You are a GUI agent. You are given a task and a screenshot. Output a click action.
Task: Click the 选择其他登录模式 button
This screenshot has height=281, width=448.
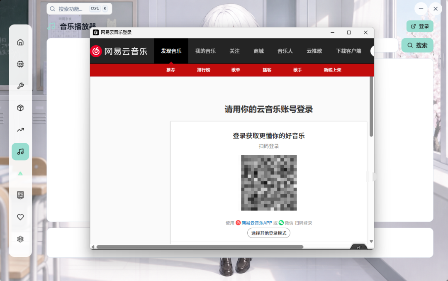point(268,233)
